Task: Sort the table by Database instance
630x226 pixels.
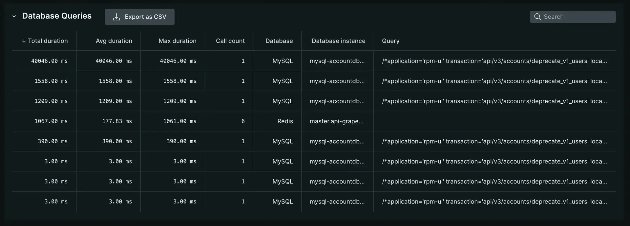Action: coord(338,41)
